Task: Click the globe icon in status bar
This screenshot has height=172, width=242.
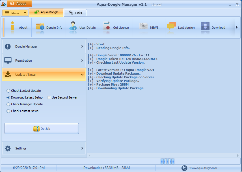Action: pyautogui.click(x=184, y=168)
